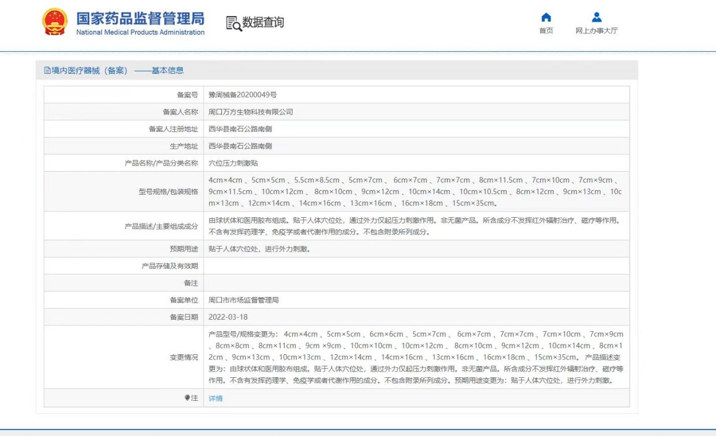Click the 预期用途 label
Viewport: 716px width, 436px height.
[x=184, y=249]
